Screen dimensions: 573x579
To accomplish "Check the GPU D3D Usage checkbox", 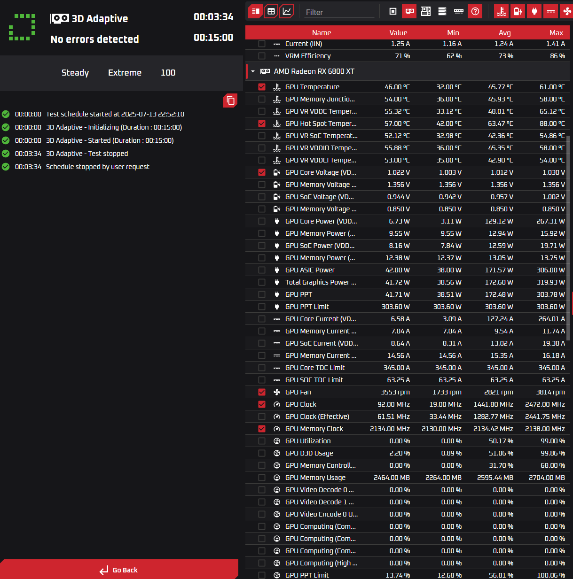I will click(262, 453).
